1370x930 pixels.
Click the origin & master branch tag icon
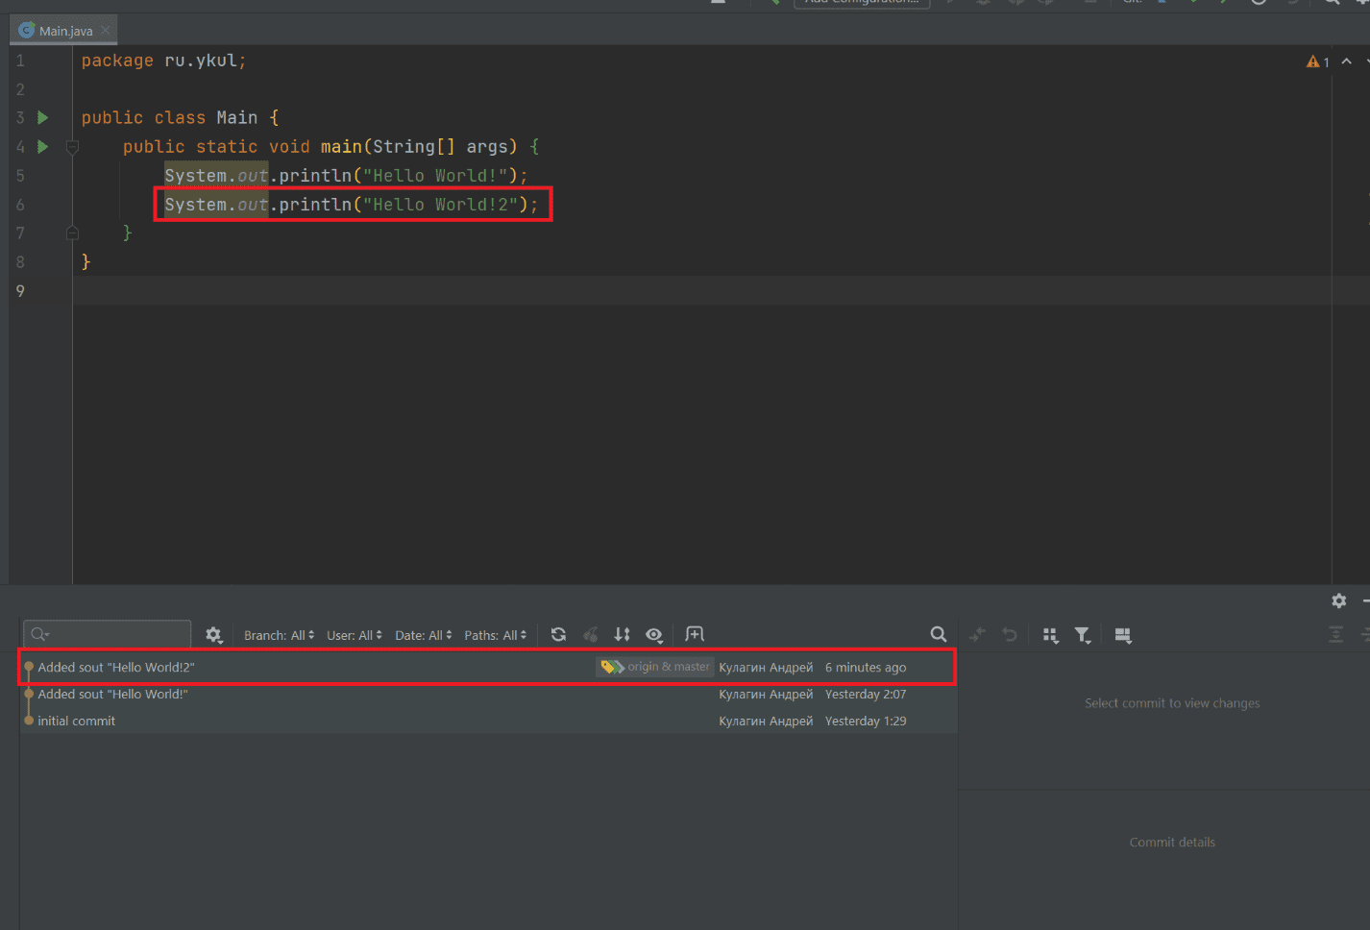pos(612,667)
